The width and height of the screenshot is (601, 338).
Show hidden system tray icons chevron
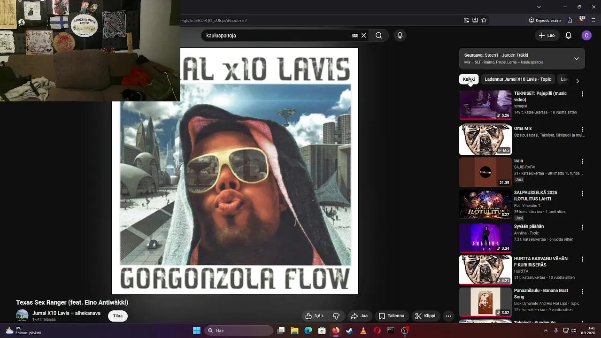pyautogui.click(x=546, y=330)
